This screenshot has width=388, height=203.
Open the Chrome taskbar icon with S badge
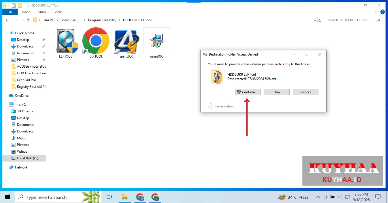tap(155, 197)
